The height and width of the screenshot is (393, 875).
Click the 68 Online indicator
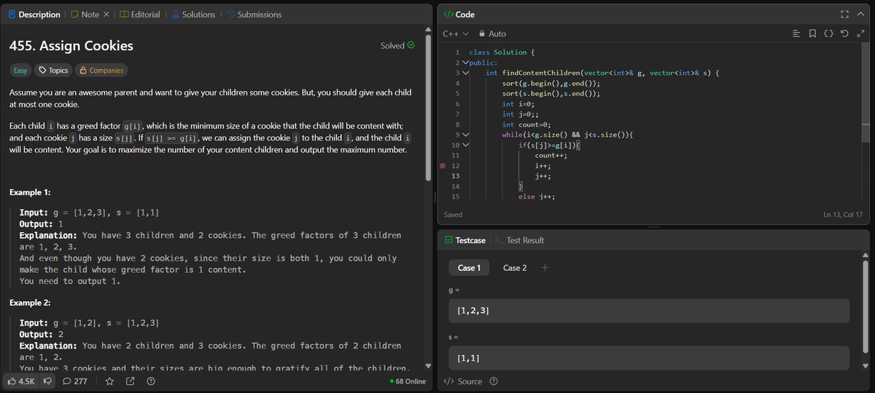coord(408,381)
